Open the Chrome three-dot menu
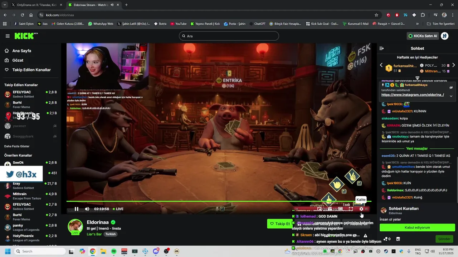The height and width of the screenshot is (257, 458). coord(453,15)
